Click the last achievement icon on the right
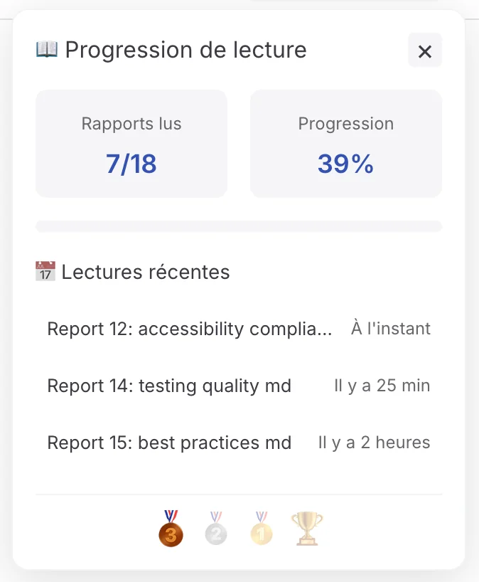This screenshot has height=582, width=479. pos(306,527)
